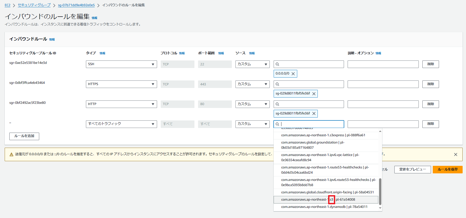
Task: Select global.groundstation prefix list option
Action: 326,145
